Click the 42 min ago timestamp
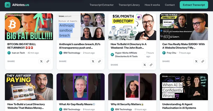 (x=33, y=53)
